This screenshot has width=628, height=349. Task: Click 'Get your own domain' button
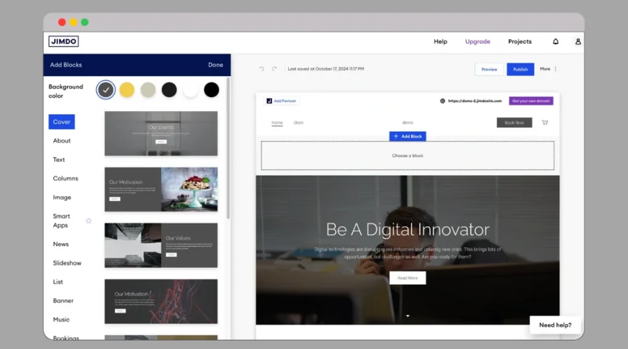click(x=531, y=101)
